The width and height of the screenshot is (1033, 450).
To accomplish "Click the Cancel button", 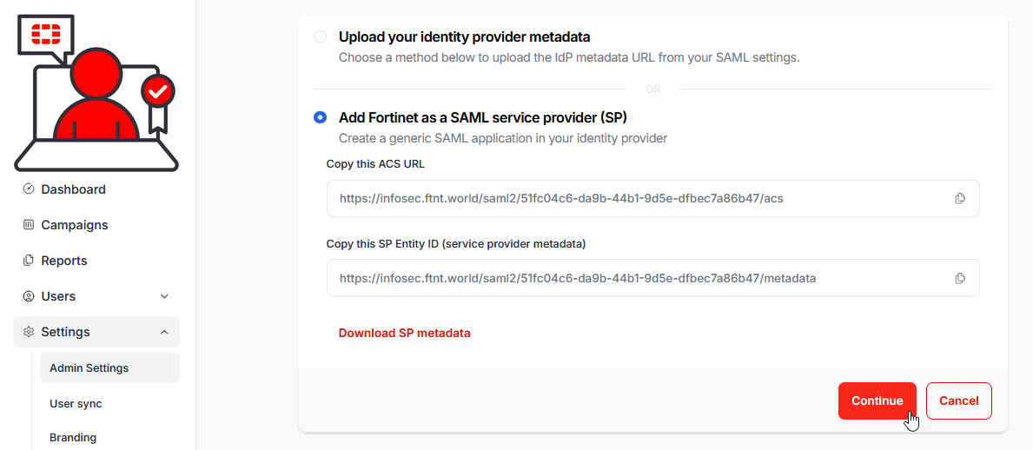I will (959, 400).
